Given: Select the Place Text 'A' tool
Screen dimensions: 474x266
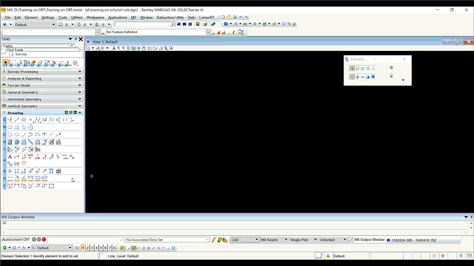Looking at the screenshot, I should point(10,157).
